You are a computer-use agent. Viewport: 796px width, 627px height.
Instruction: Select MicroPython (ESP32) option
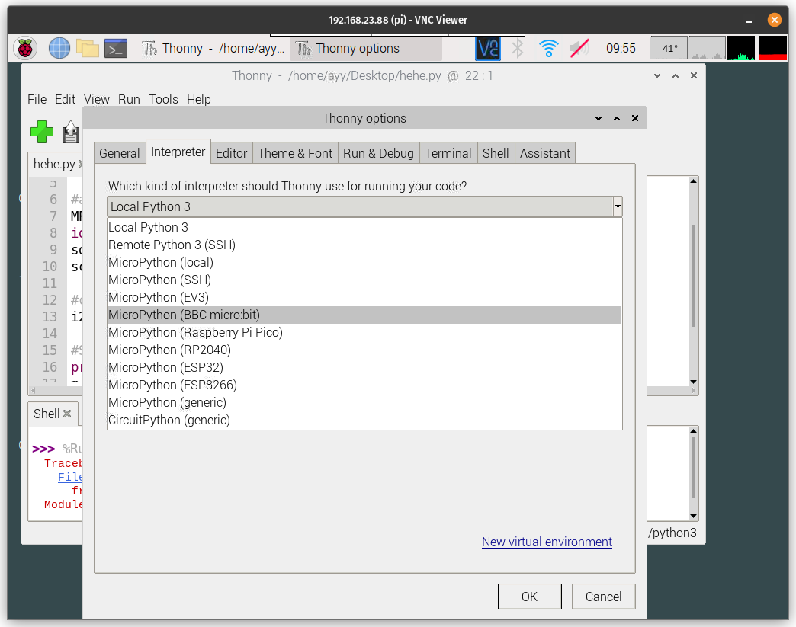(x=364, y=367)
